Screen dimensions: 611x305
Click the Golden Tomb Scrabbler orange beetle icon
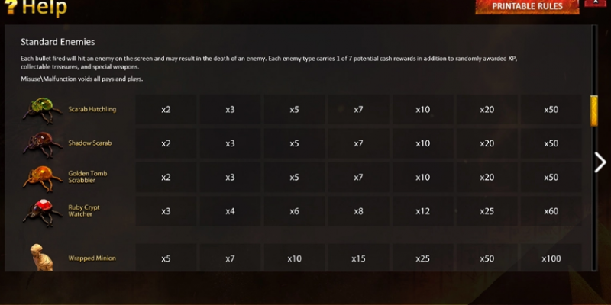(x=43, y=178)
